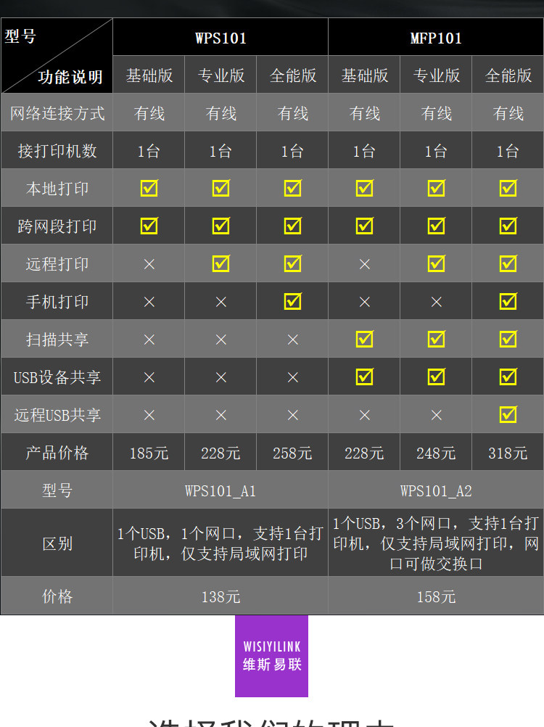The width and height of the screenshot is (544, 727).
Task: Click WPS101 全能版 跨网段打印 checkmark
Action: point(293,226)
